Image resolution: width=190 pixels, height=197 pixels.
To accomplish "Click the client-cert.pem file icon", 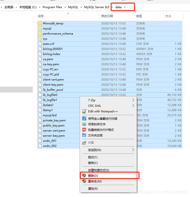I will [x=40, y=79].
